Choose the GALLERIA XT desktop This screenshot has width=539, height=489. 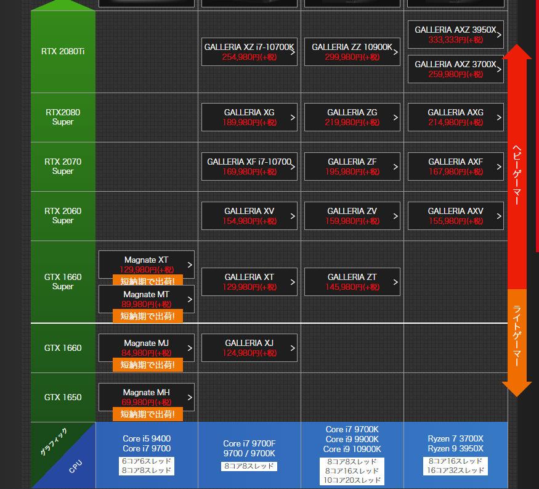(x=249, y=282)
